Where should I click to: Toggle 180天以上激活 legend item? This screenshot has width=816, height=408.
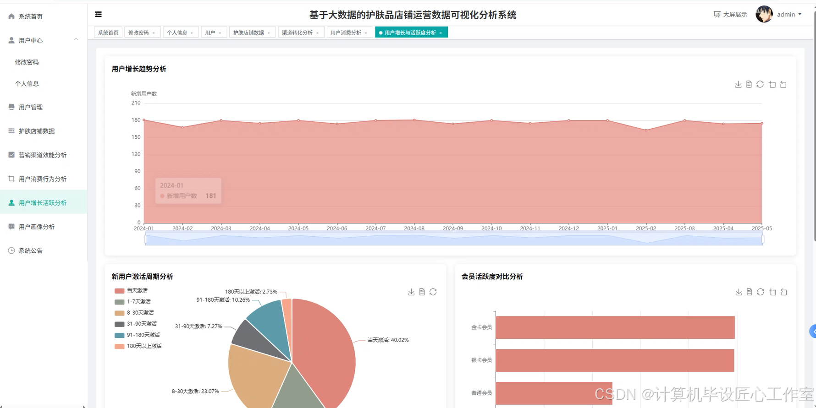tap(138, 346)
